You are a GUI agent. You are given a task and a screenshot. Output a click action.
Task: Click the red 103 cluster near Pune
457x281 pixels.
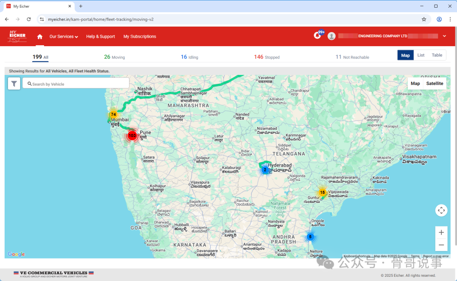click(x=132, y=135)
